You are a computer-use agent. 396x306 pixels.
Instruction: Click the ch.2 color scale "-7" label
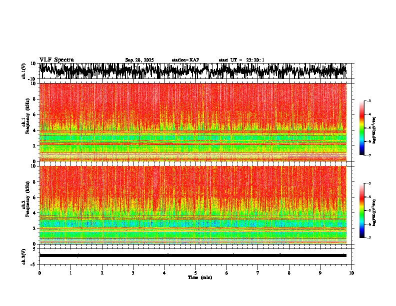(368, 238)
